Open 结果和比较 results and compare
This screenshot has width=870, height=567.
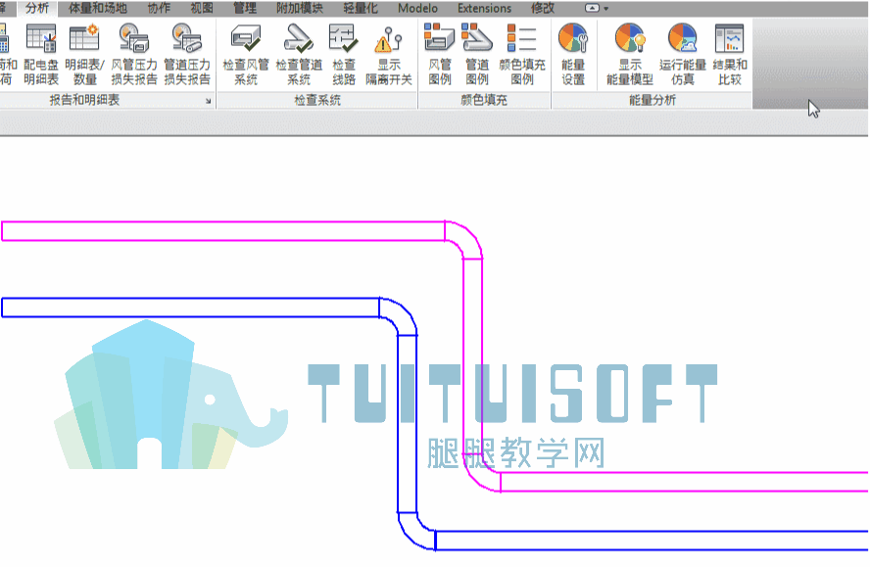tap(730, 55)
